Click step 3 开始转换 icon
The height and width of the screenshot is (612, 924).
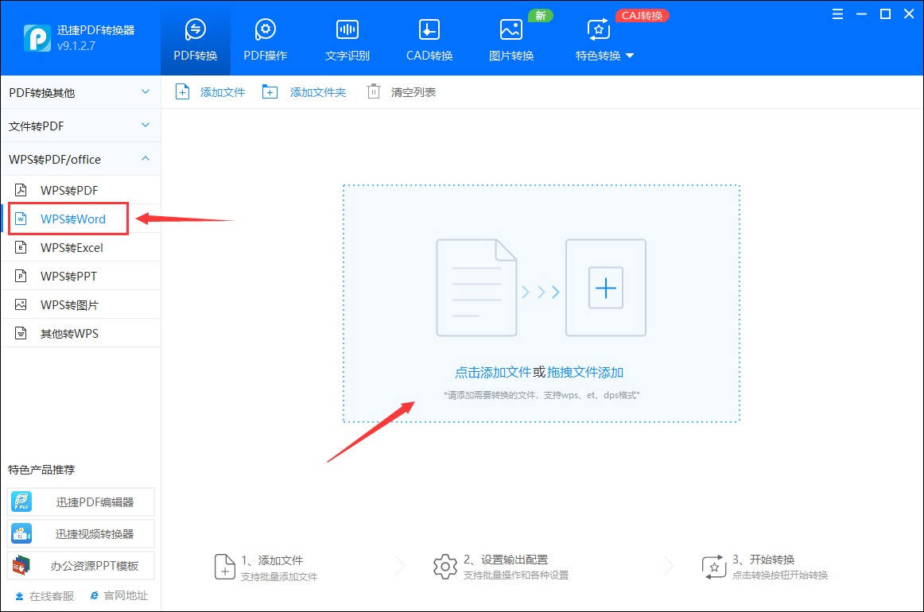(714, 567)
